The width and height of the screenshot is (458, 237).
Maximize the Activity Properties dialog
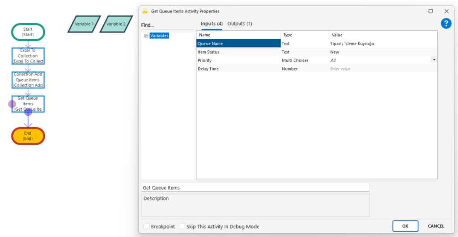point(431,11)
